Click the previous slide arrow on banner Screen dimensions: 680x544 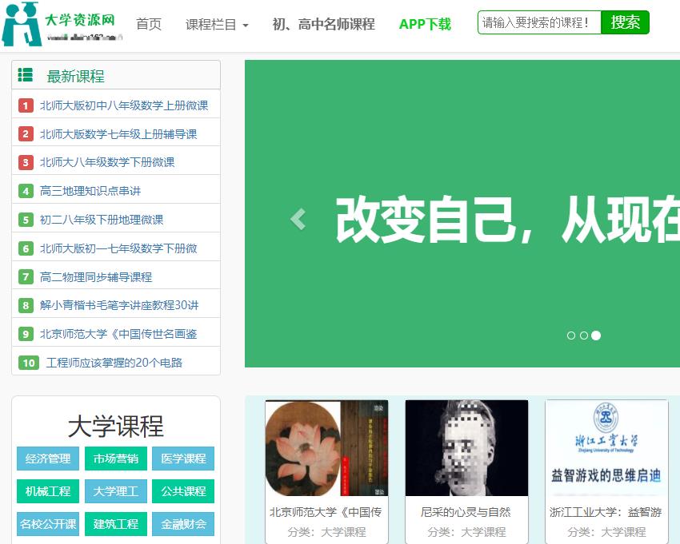[298, 218]
